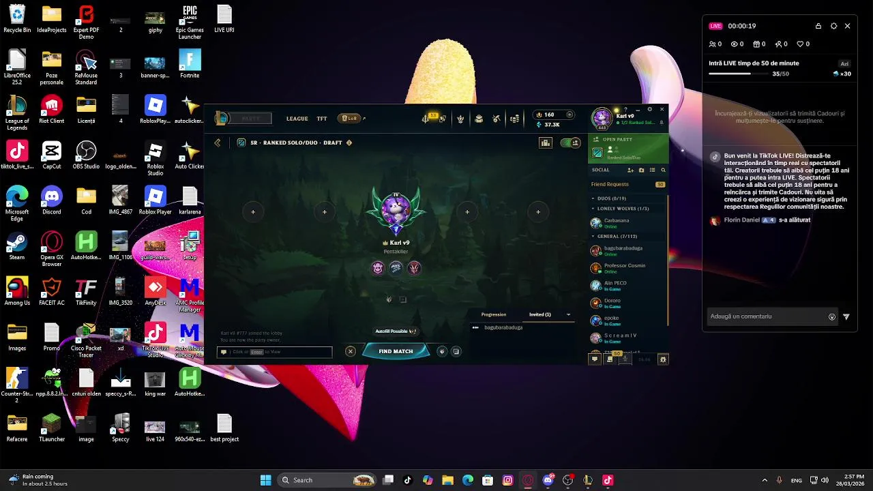Open Friend Requests with 50 badge
Image resolution: width=873 pixels, height=491 pixels.
[x=628, y=184]
